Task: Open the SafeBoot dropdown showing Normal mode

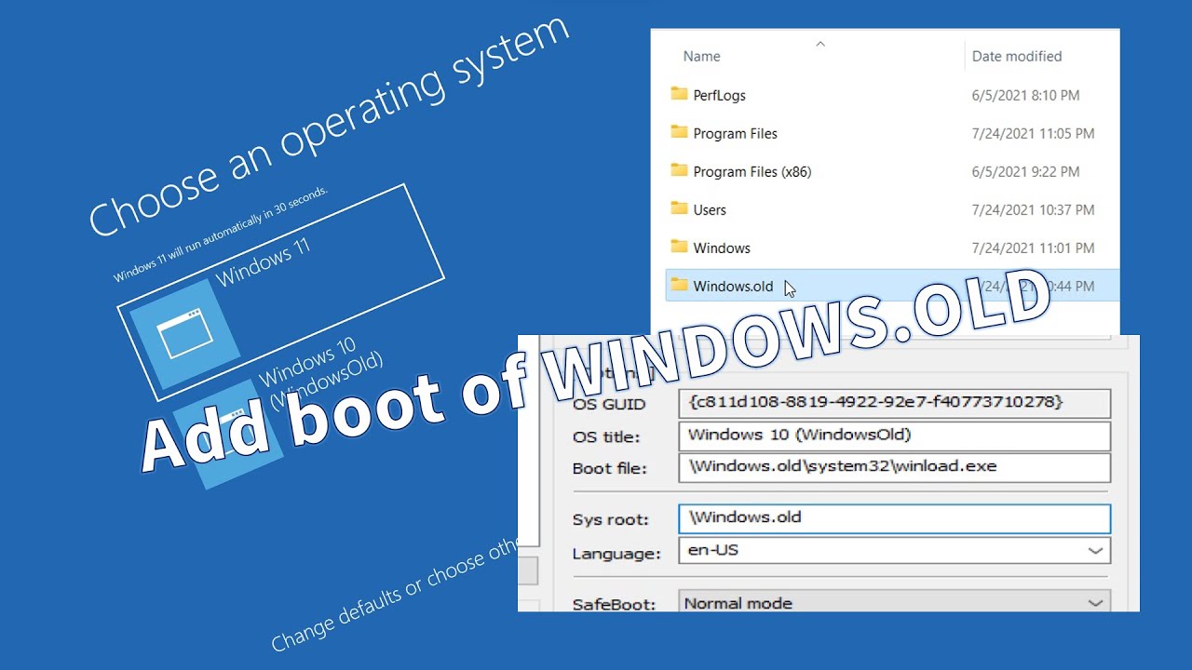Action: click(894, 603)
